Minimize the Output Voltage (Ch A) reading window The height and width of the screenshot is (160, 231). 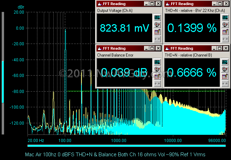tap(146, 4)
